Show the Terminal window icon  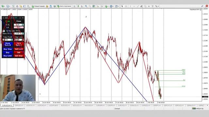point(24,6)
